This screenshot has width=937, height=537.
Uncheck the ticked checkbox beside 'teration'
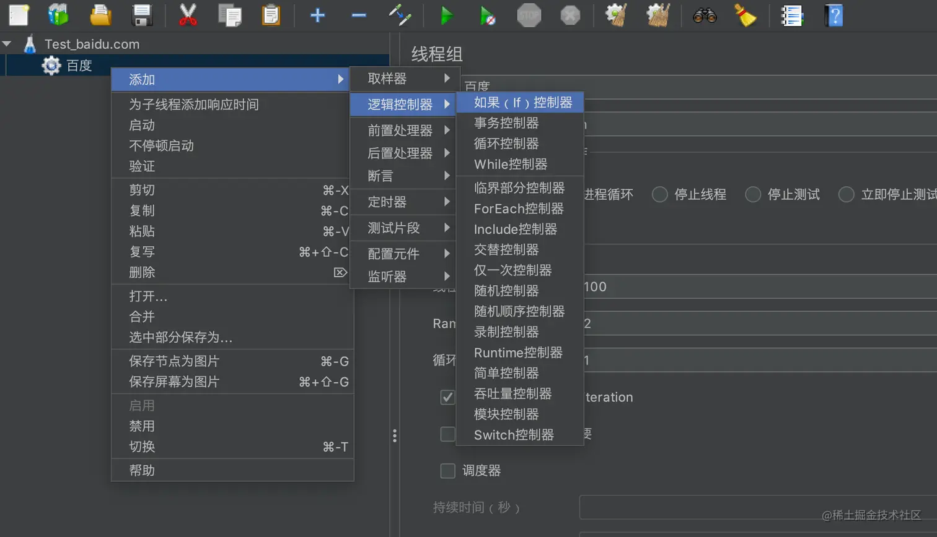tap(447, 397)
